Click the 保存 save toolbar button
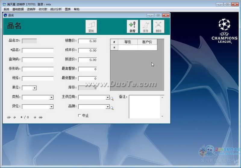The image size is (241, 168). [146, 26]
